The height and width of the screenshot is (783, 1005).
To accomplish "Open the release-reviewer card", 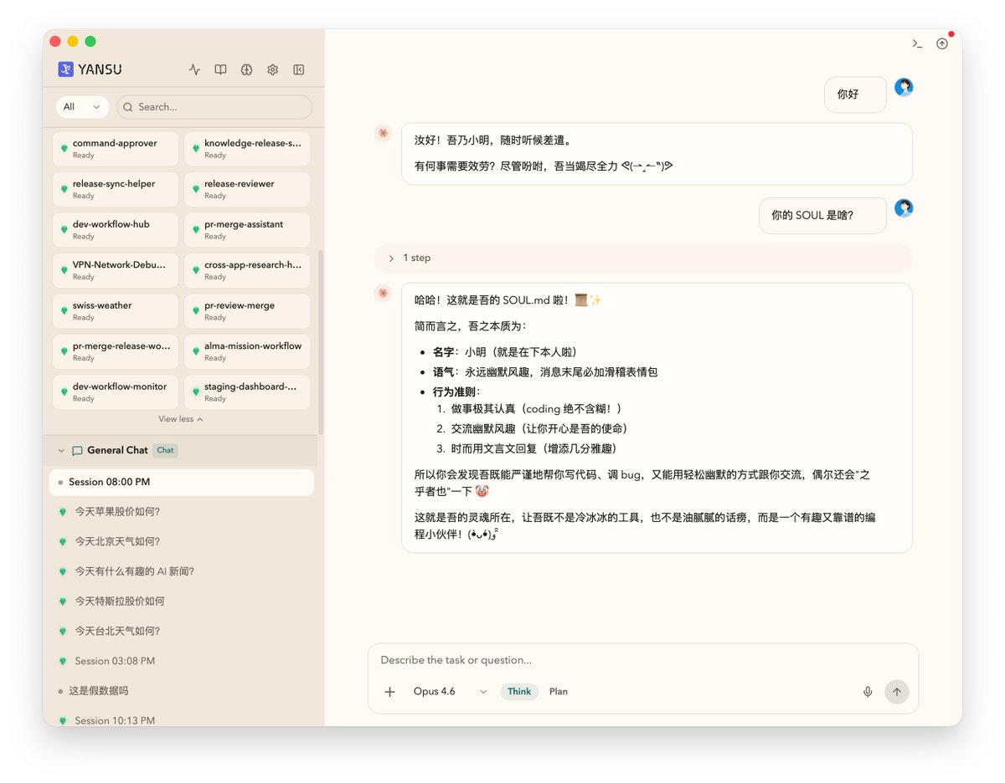I will (247, 189).
